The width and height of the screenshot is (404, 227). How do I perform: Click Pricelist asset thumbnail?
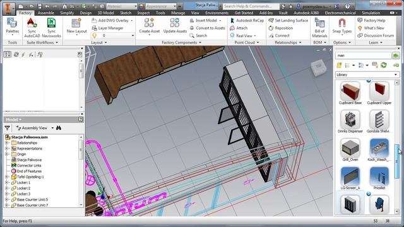click(x=379, y=177)
